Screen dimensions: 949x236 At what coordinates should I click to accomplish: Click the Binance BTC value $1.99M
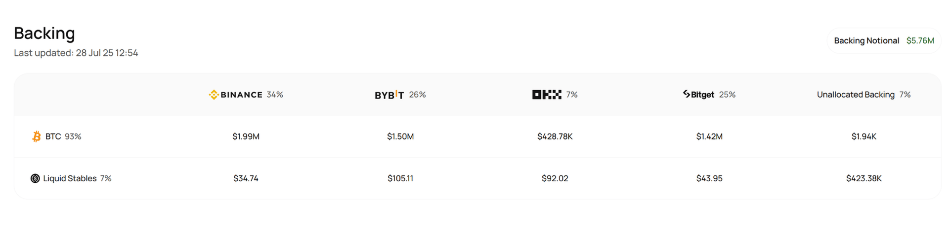point(246,136)
